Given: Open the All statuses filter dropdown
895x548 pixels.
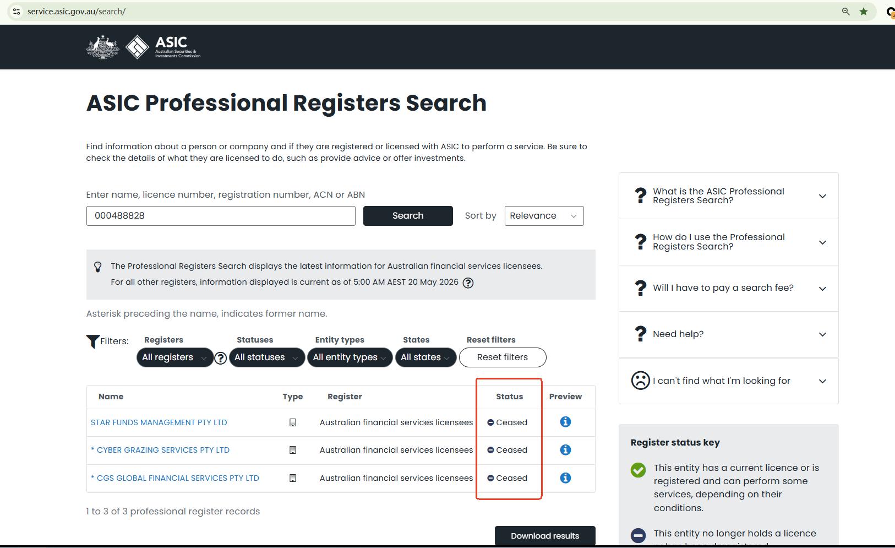Looking at the screenshot, I should tap(266, 357).
